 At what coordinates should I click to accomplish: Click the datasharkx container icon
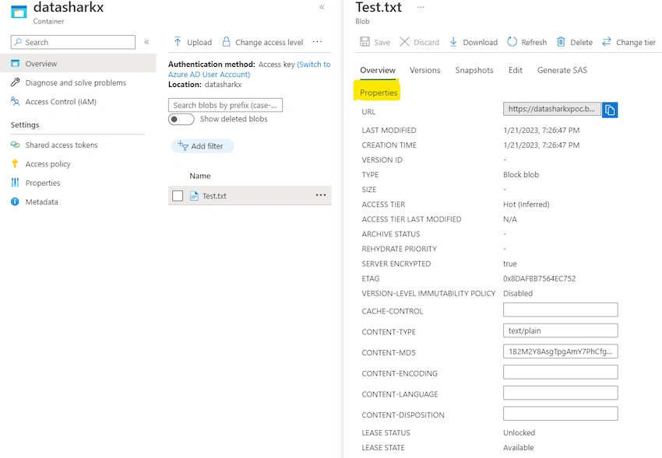(x=19, y=12)
